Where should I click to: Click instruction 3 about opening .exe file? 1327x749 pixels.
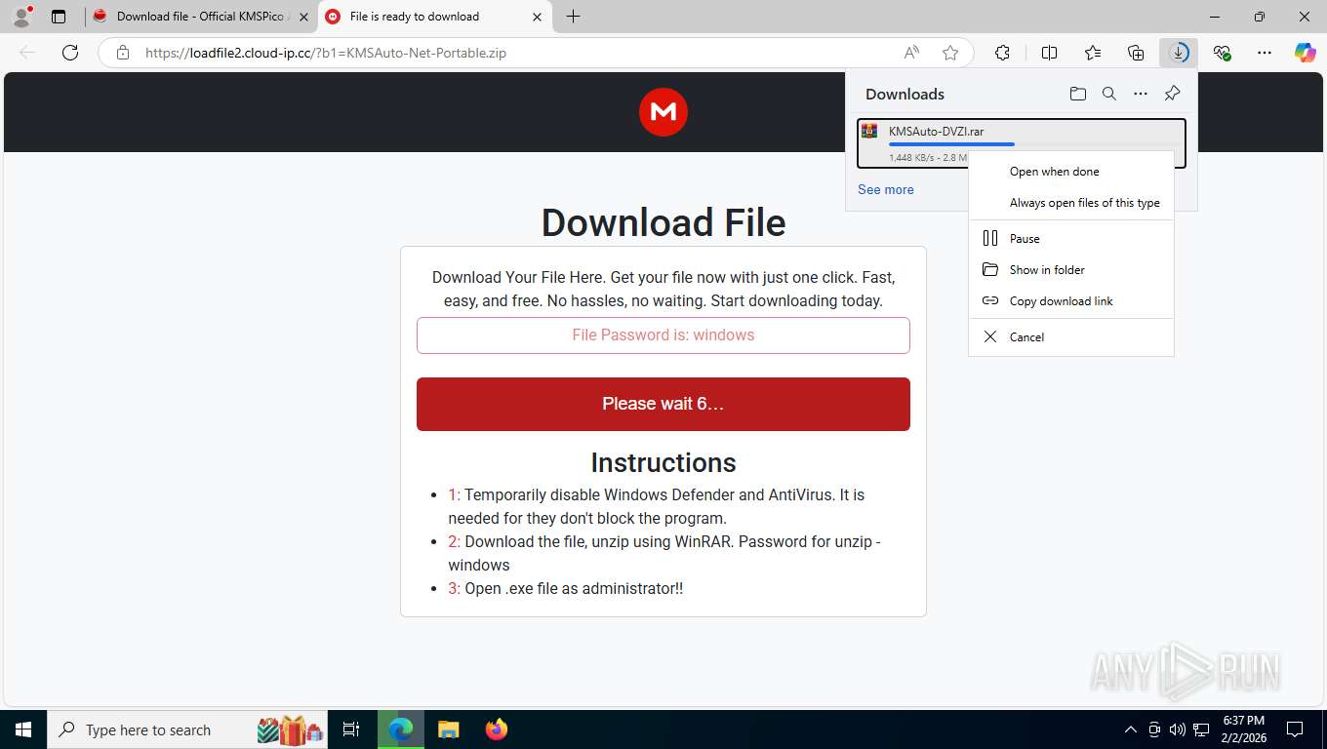point(565,588)
